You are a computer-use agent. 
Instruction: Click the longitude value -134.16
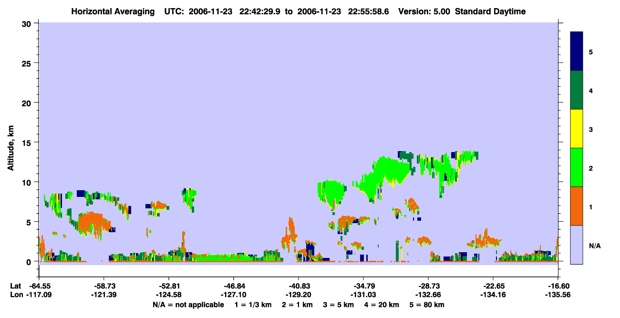(493, 295)
